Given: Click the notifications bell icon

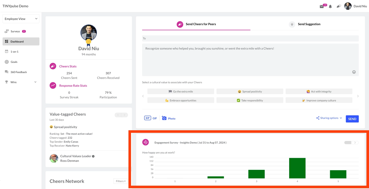Looking at the screenshot, I should (x=330, y=6).
